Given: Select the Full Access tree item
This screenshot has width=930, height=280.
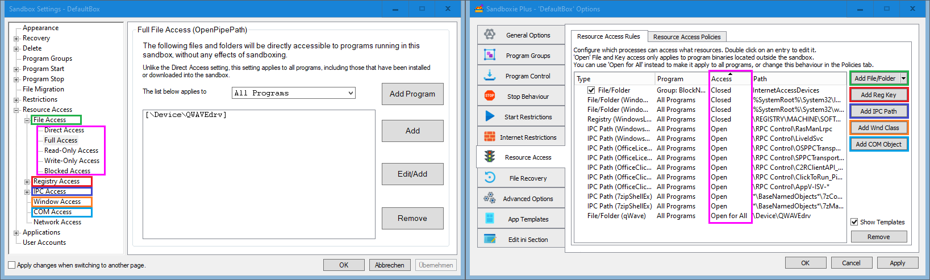Looking at the screenshot, I should coord(61,140).
